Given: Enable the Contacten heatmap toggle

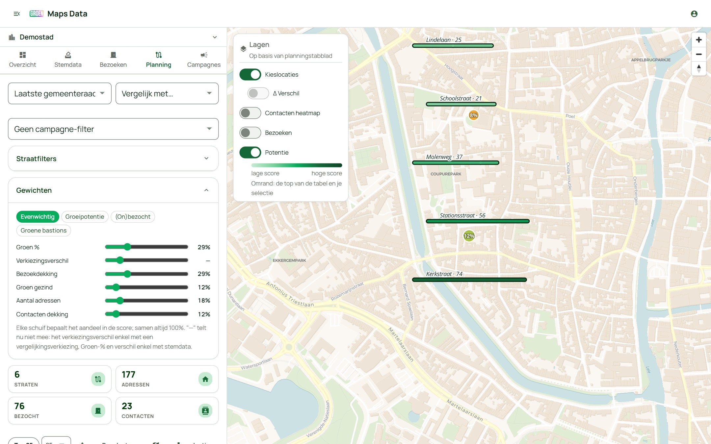Looking at the screenshot, I should (x=250, y=113).
